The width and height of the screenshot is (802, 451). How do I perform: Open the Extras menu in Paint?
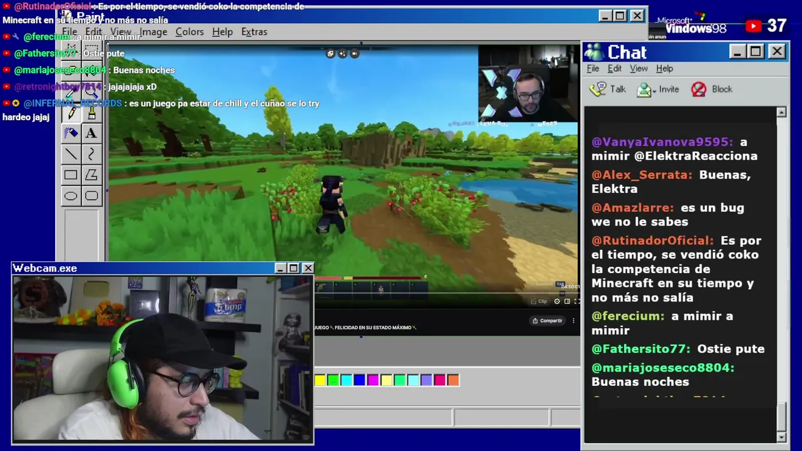254,31
